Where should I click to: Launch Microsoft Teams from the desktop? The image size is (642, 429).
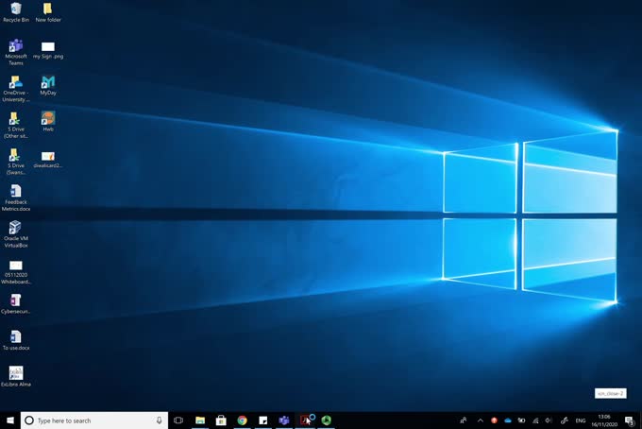15,47
